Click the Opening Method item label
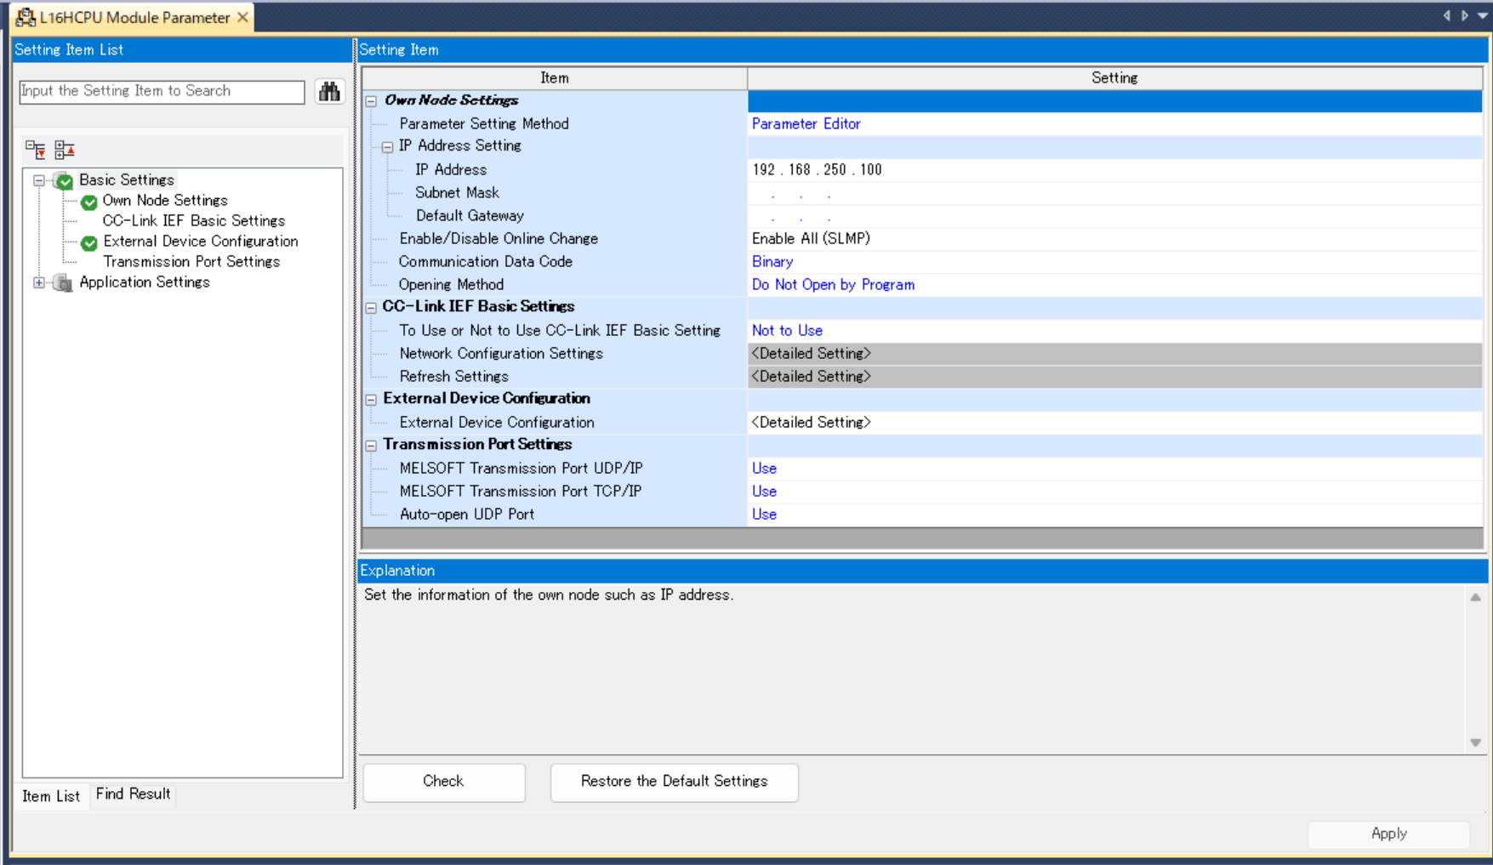The width and height of the screenshot is (1493, 865). (x=451, y=285)
